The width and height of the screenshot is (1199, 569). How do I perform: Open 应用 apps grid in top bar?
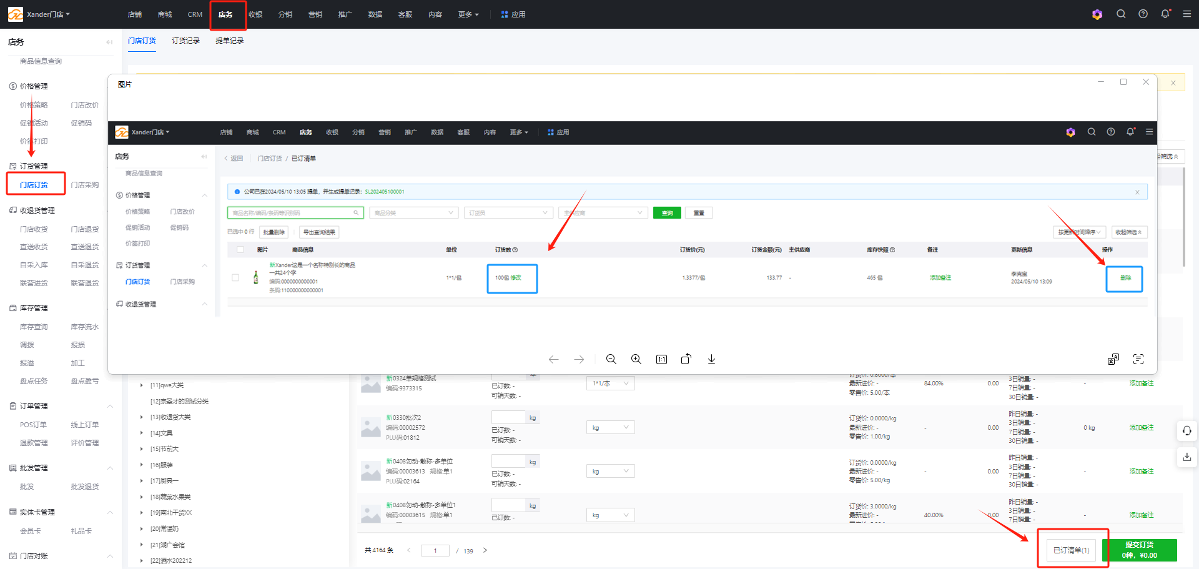[513, 14]
